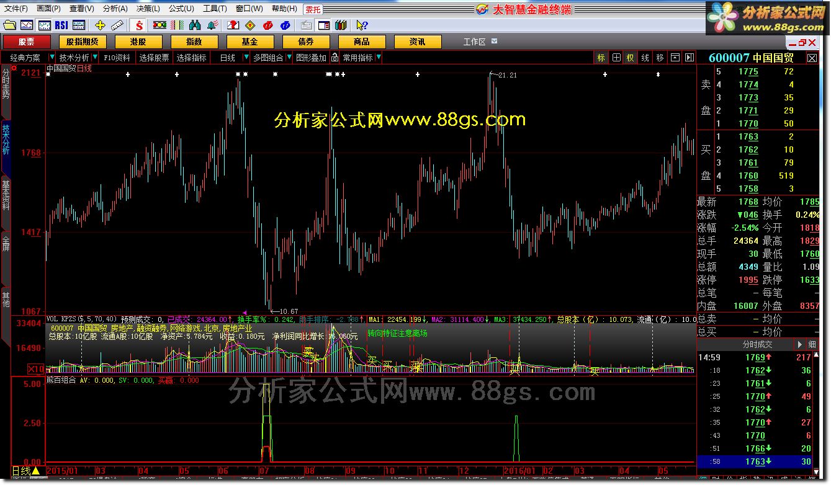Click the red dollar sign icon
This screenshot has height=485, width=831.
coord(140,25)
